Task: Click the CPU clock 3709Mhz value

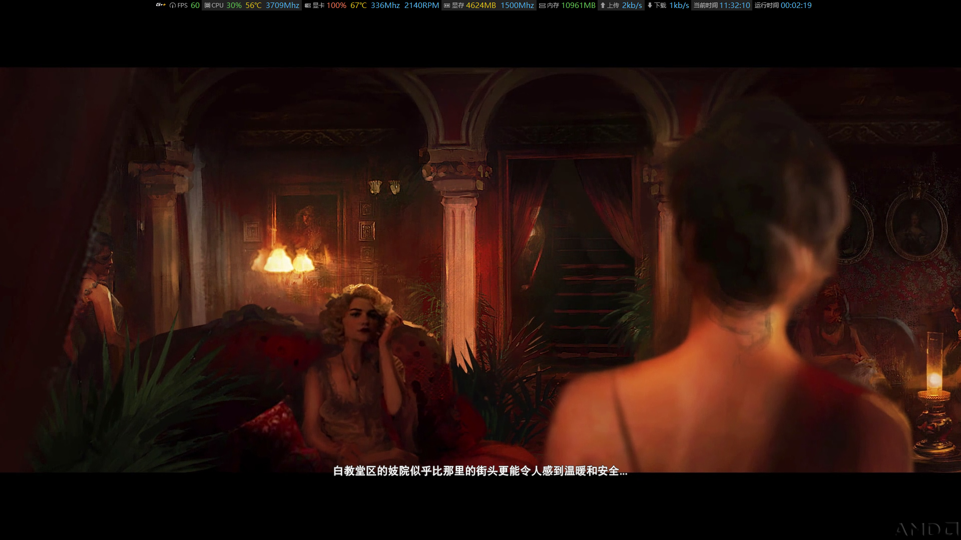Action: pos(282,5)
